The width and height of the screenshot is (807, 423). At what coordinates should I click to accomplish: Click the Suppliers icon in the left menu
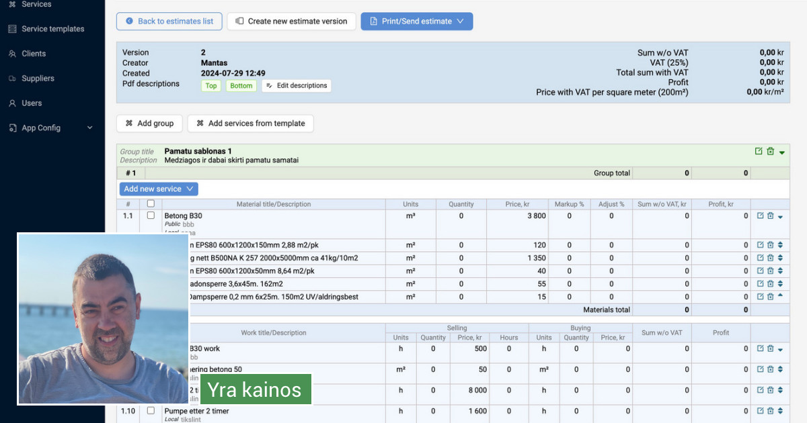pos(12,79)
